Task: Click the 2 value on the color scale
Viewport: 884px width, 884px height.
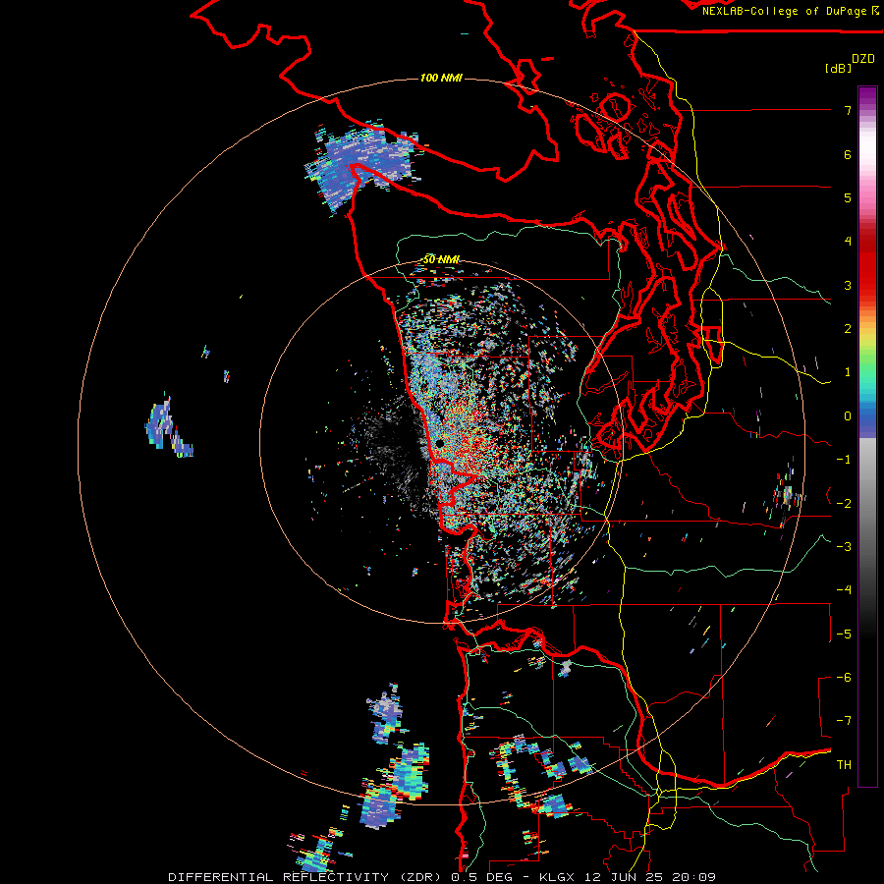Action: tap(848, 329)
